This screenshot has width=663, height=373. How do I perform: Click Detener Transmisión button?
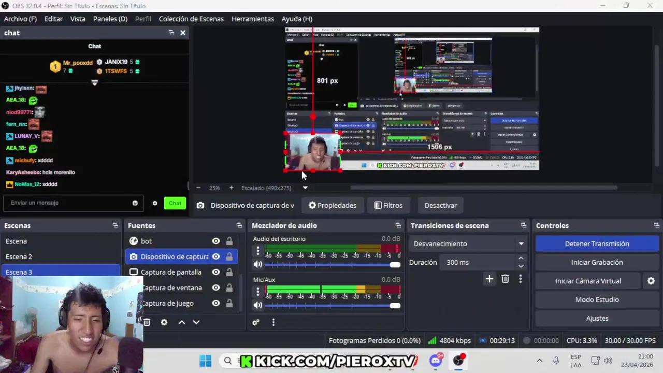597,243
